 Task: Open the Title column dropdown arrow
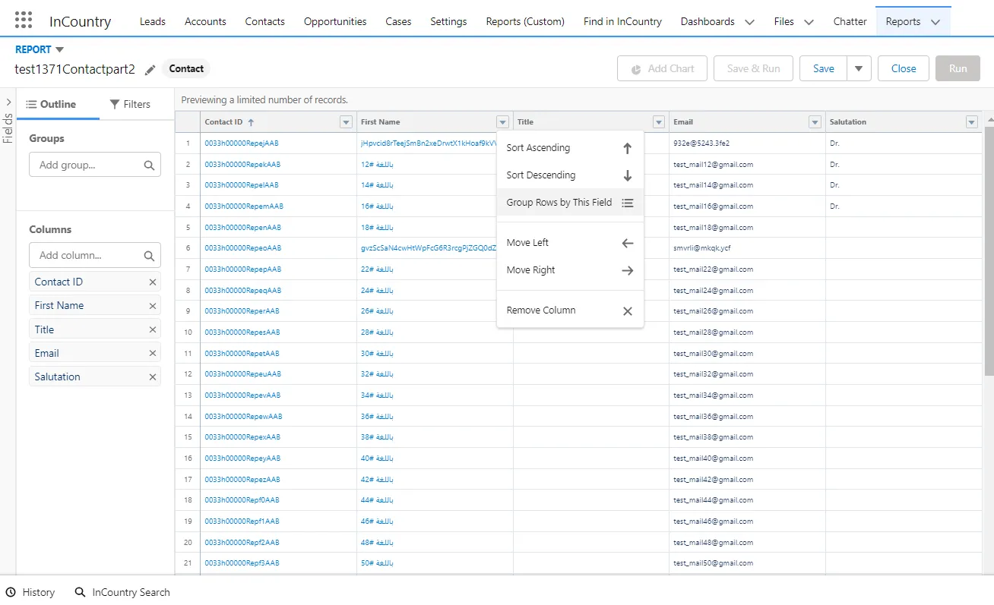[x=659, y=122]
